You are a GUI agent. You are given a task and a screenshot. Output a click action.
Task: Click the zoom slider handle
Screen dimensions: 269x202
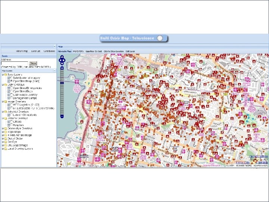coord(62,83)
